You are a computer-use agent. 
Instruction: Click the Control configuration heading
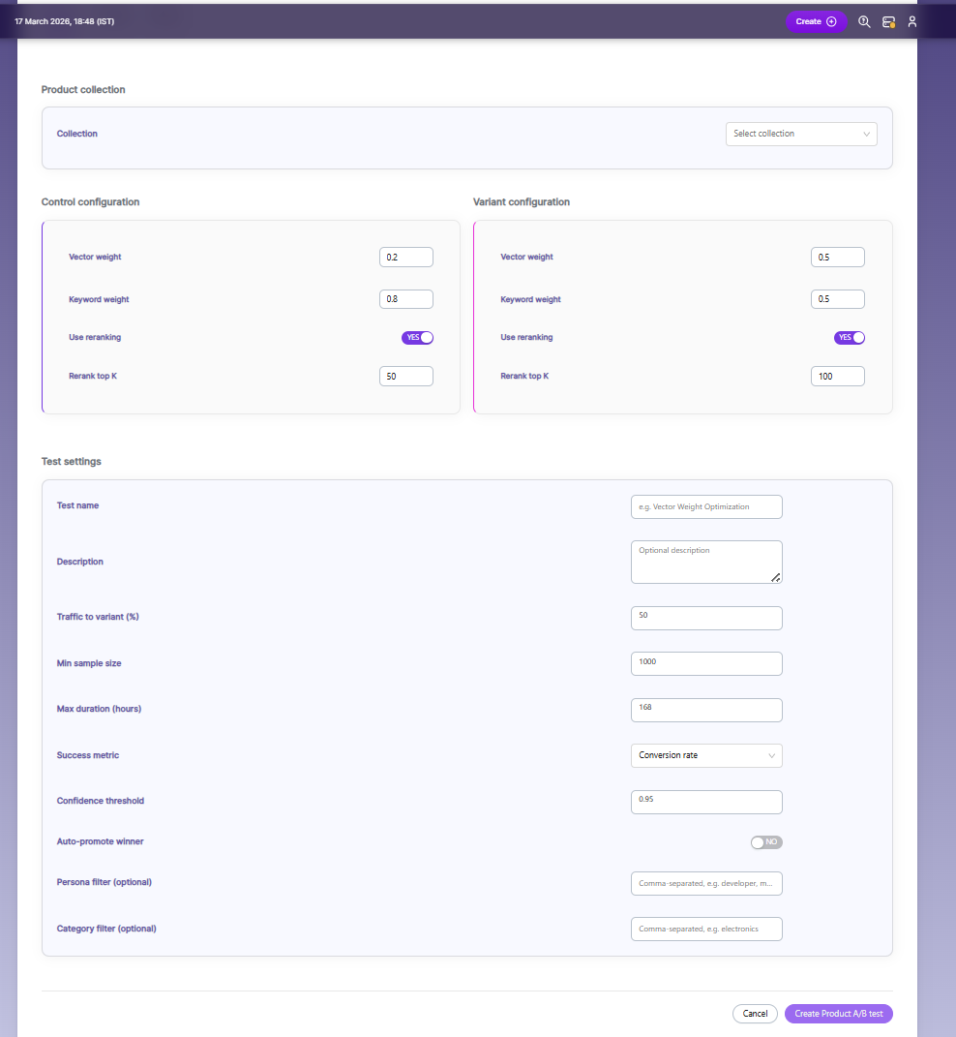tap(91, 201)
